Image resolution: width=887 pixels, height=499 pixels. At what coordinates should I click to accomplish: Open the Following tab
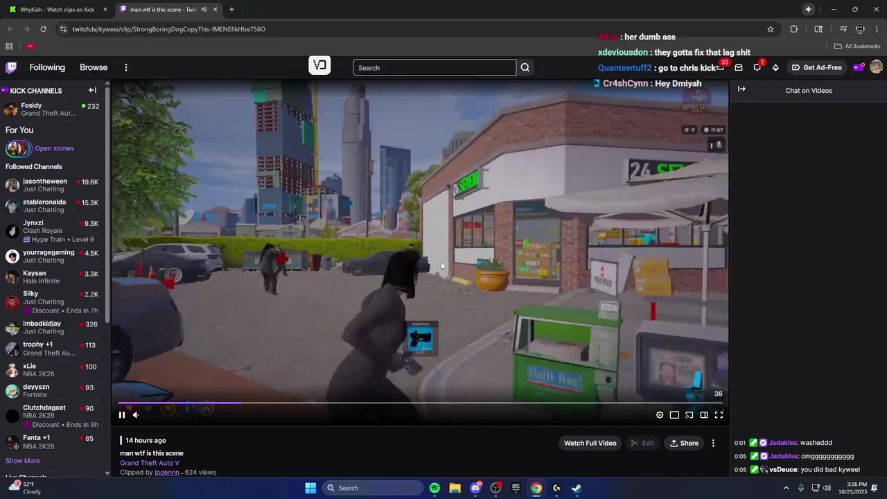[47, 67]
